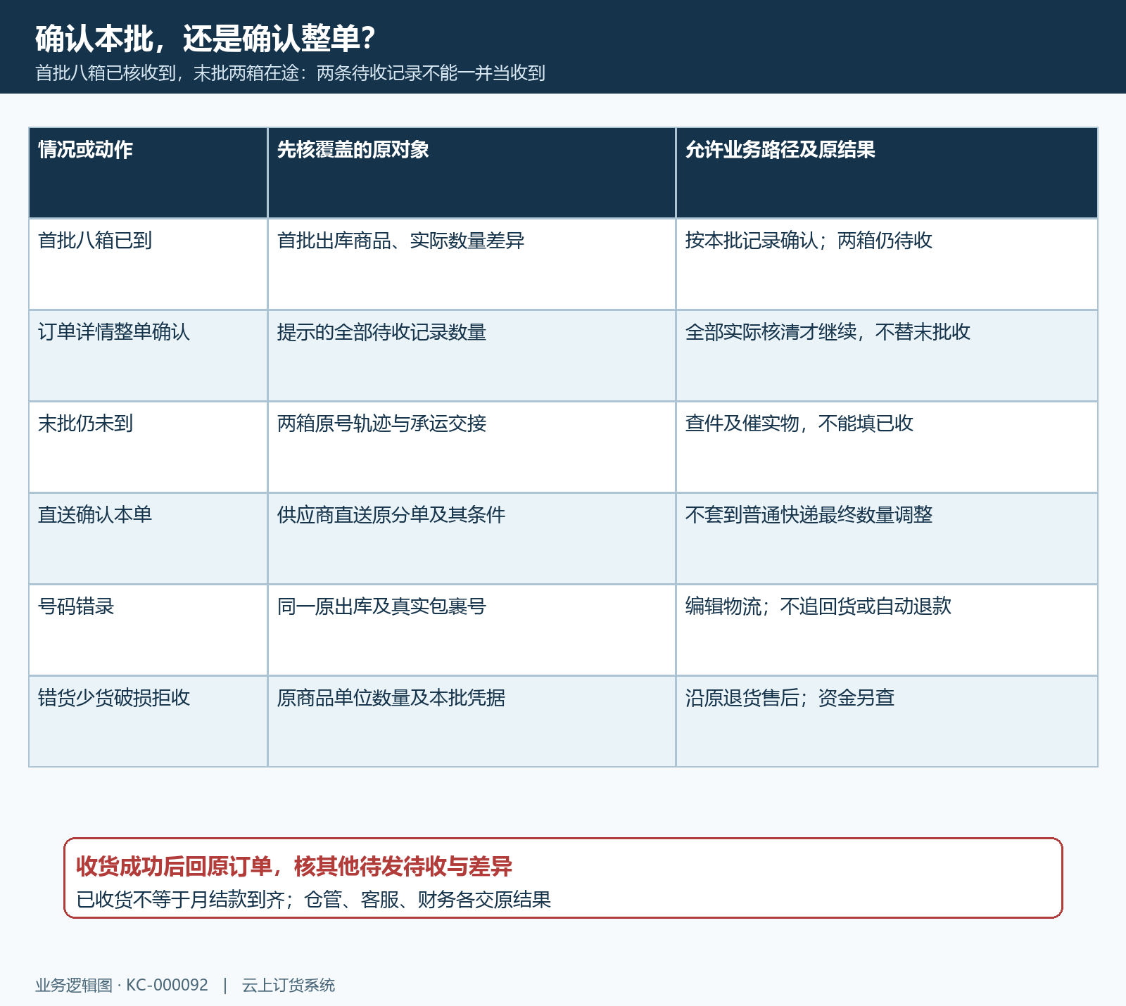
Task: Select cell 同一原出库及真实包裹号
Action: click(472, 630)
